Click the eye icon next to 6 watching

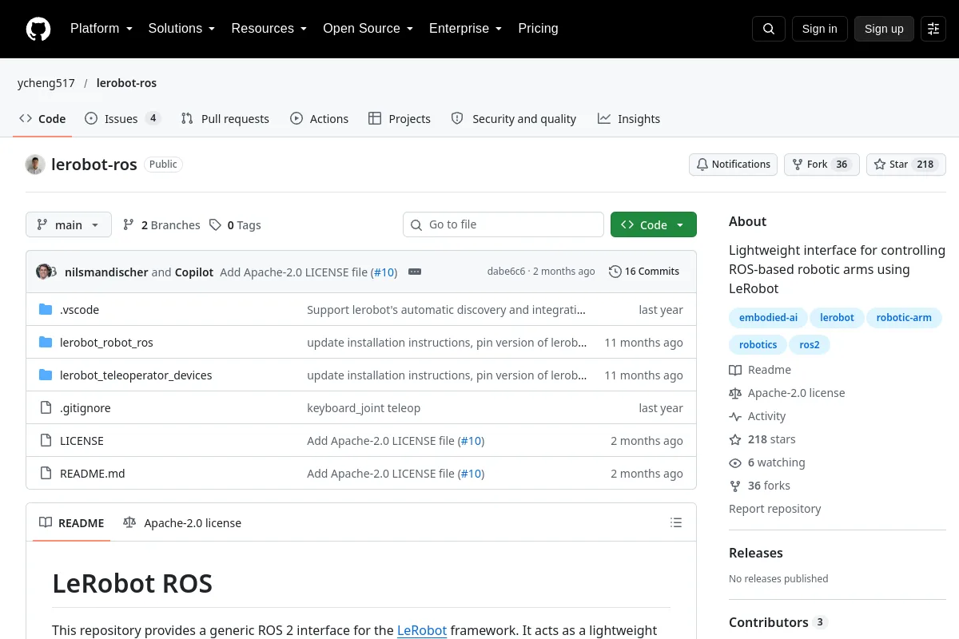pos(735,462)
